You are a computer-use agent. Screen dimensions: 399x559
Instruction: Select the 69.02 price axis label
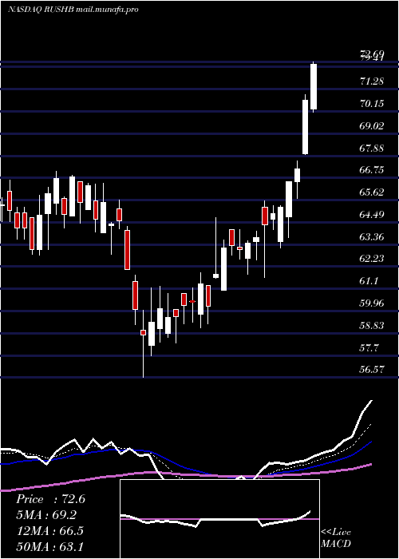[x=372, y=126]
